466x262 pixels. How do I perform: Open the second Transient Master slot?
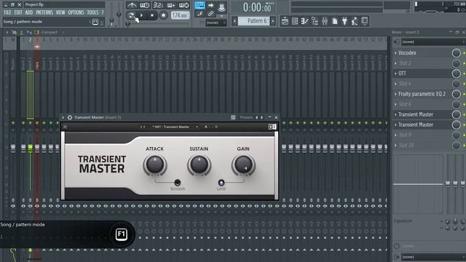click(x=422, y=124)
